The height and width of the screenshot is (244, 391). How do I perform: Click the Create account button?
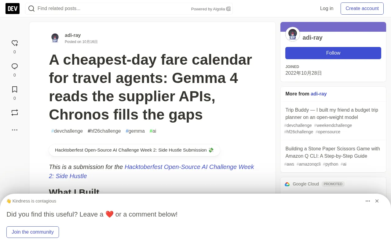point(362,9)
